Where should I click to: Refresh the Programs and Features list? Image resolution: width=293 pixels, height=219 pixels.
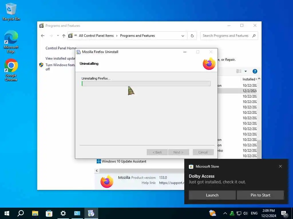point(192,36)
